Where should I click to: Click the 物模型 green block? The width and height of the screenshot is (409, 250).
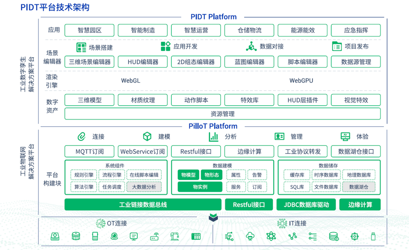pyautogui.click(x=188, y=175)
